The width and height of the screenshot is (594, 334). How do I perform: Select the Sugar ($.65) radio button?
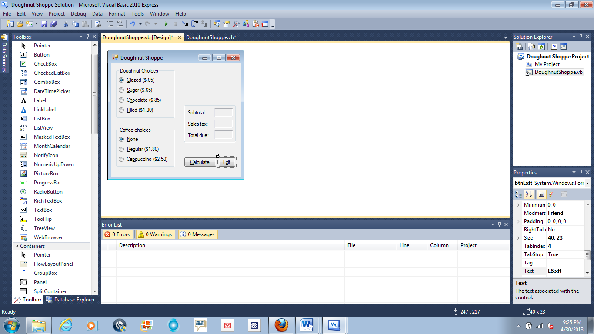click(135, 90)
